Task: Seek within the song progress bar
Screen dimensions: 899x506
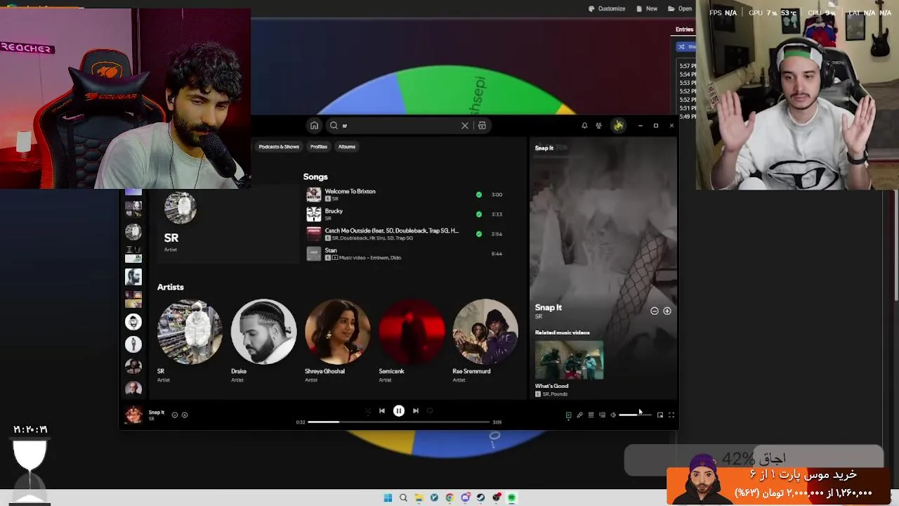Action: [x=399, y=422]
